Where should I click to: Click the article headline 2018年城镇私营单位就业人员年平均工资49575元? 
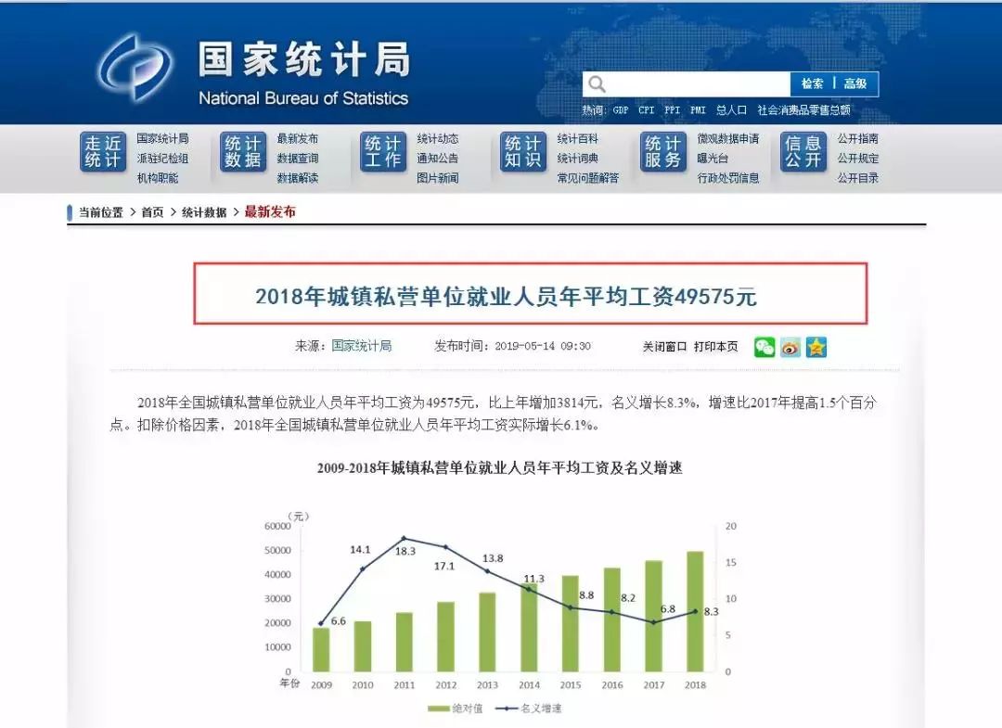[506, 297]
